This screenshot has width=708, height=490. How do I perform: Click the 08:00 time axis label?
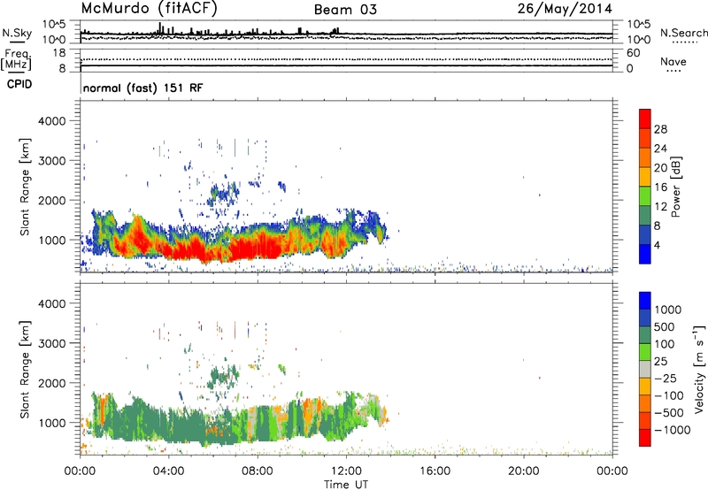(x=258, y=471)
